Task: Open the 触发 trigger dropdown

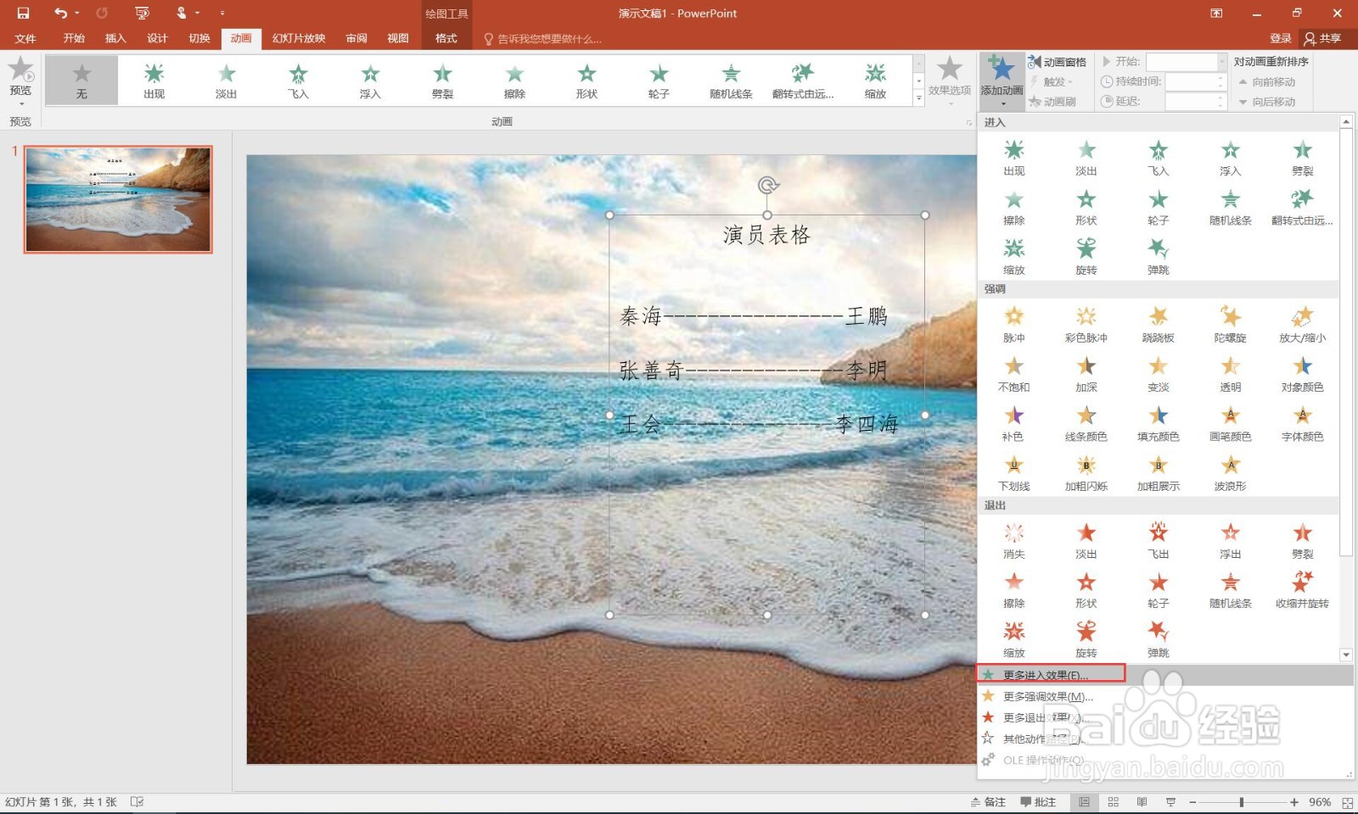Action: (x=1052, y=81)
